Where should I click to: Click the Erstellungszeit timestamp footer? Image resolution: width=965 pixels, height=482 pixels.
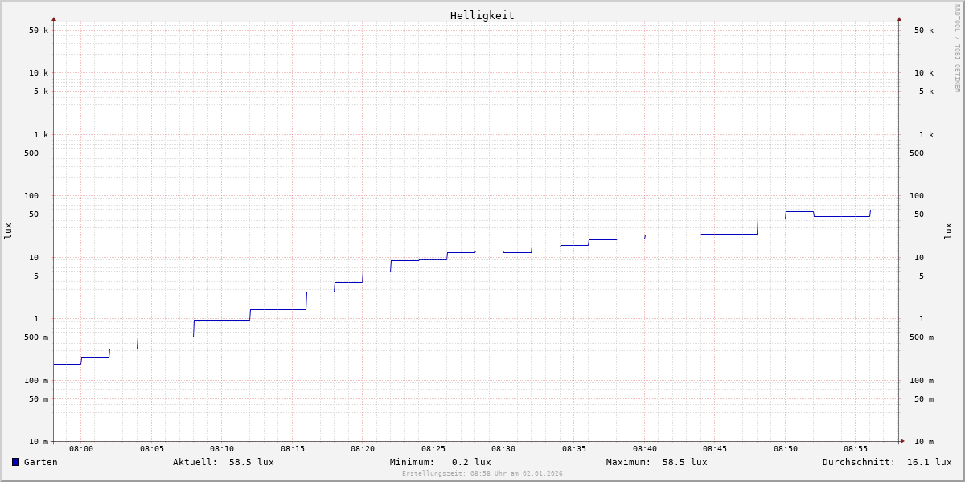[x=482, y=474]
